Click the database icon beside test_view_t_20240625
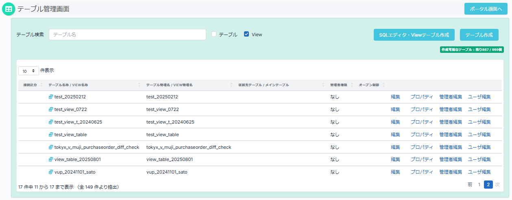This screenshot has width=512, height=200. pyautogui.click(x=51, y=122)
